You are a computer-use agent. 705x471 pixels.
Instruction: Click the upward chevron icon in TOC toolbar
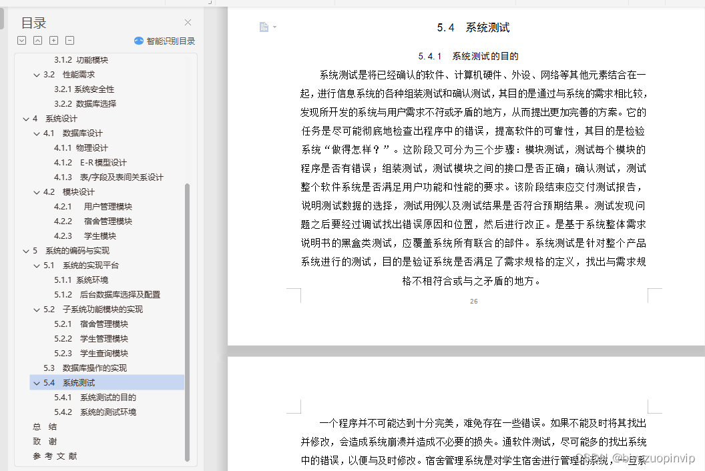click(37, 40)
